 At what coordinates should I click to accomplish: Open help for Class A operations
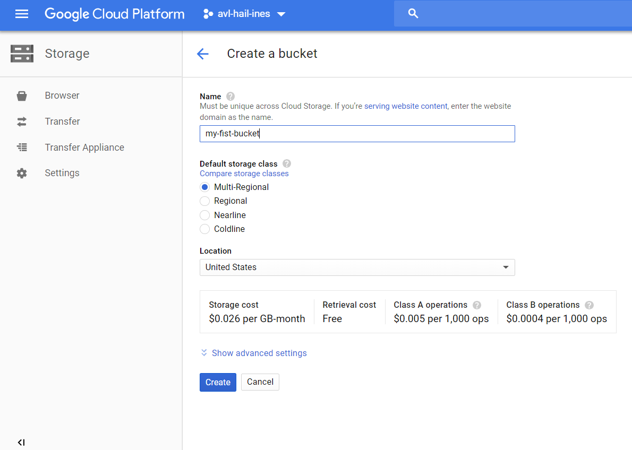click(477, 305)
